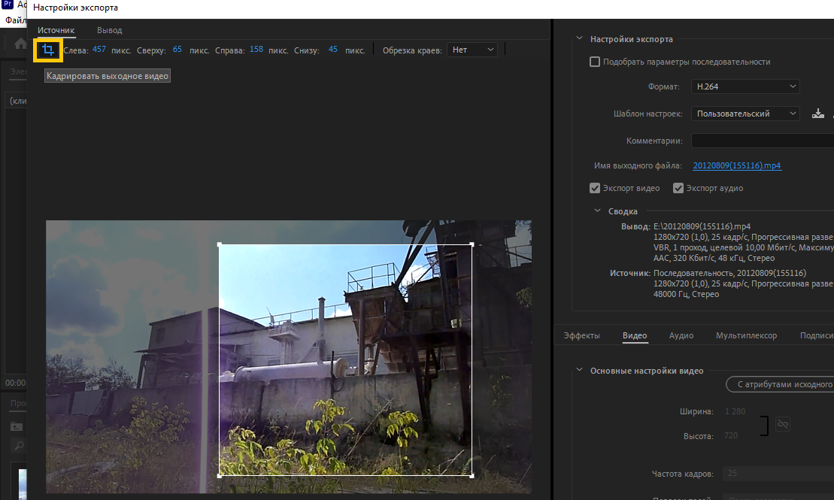Click the left crop value 457

click(x=99, y=49)
